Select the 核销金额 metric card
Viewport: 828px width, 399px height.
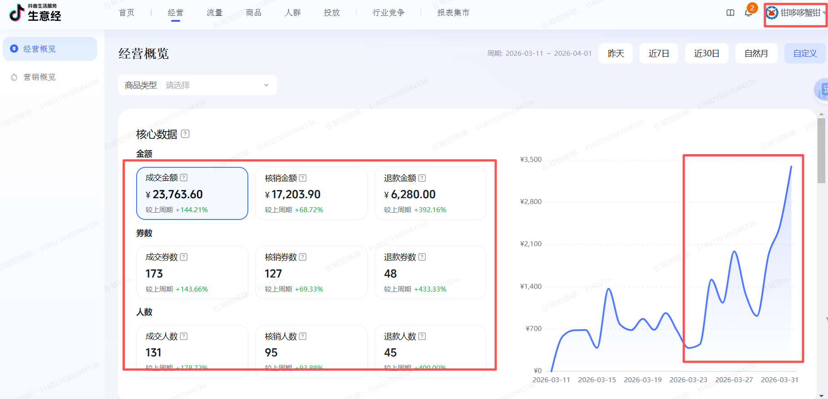click(311, 194)
